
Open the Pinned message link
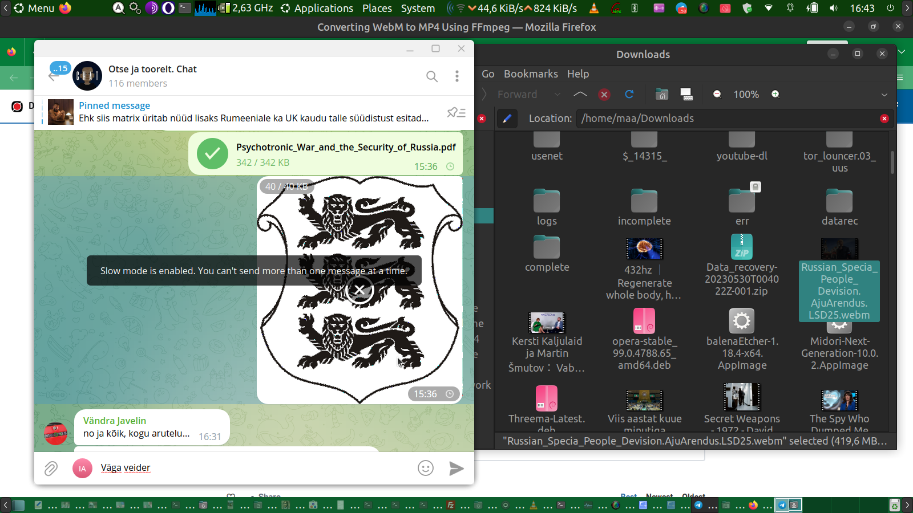point(115,105)
